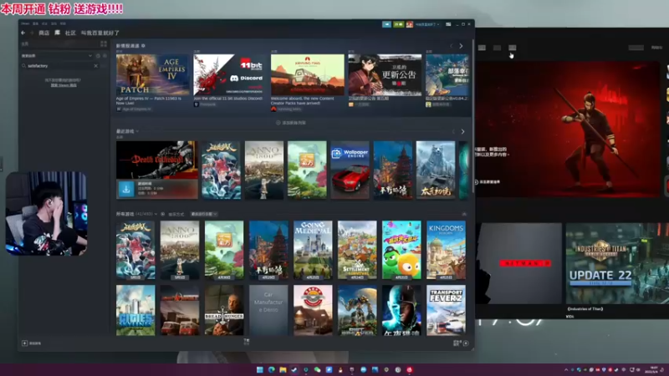
Task: Collapse the all games shelf with up chevron
Action: click(464, 214)
